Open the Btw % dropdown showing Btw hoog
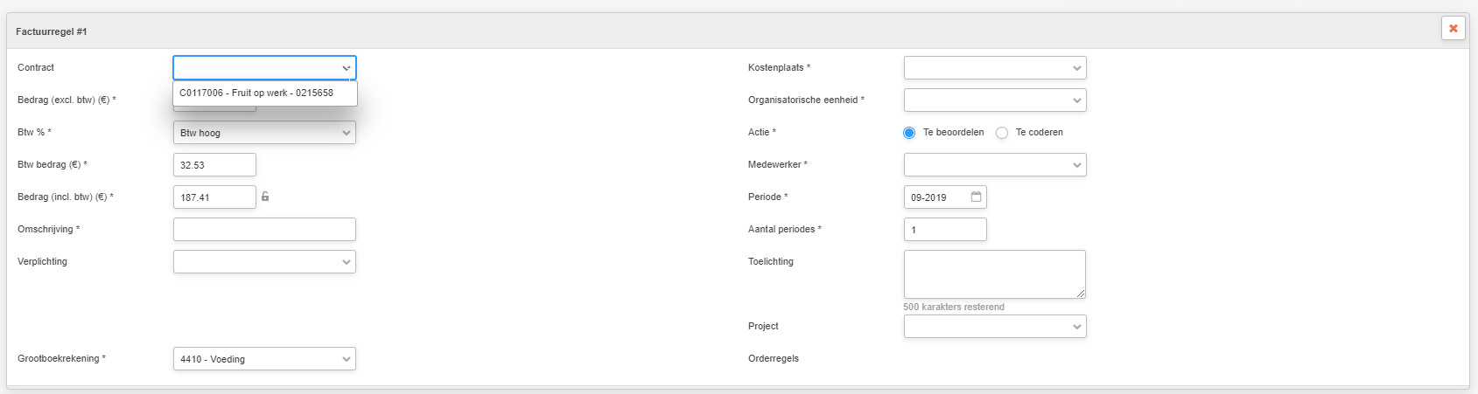This screenshot has height=394, width=1478. click(264, 133)
